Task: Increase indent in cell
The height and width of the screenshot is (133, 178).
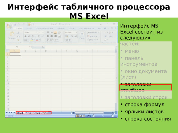Action: 52,40
